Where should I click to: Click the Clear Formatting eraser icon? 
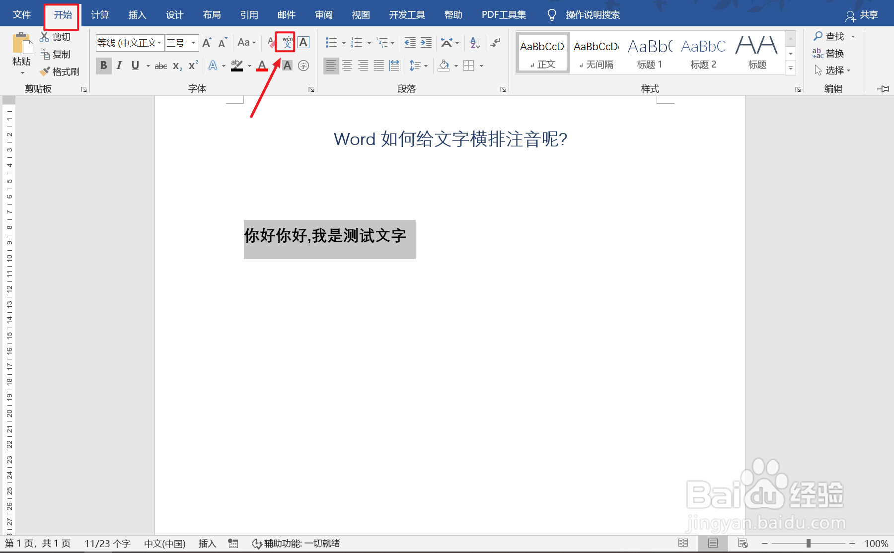click(272, 42)
